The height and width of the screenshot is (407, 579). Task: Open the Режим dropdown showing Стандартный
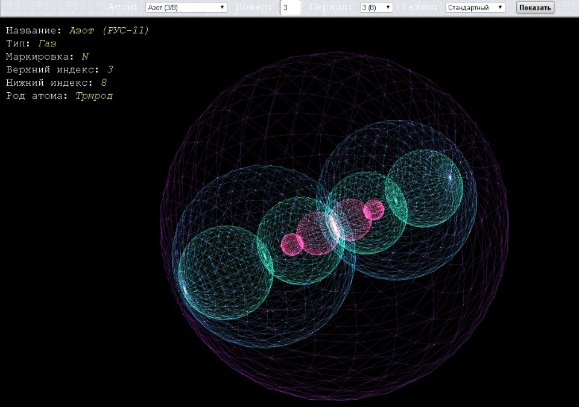coord(475,7)
